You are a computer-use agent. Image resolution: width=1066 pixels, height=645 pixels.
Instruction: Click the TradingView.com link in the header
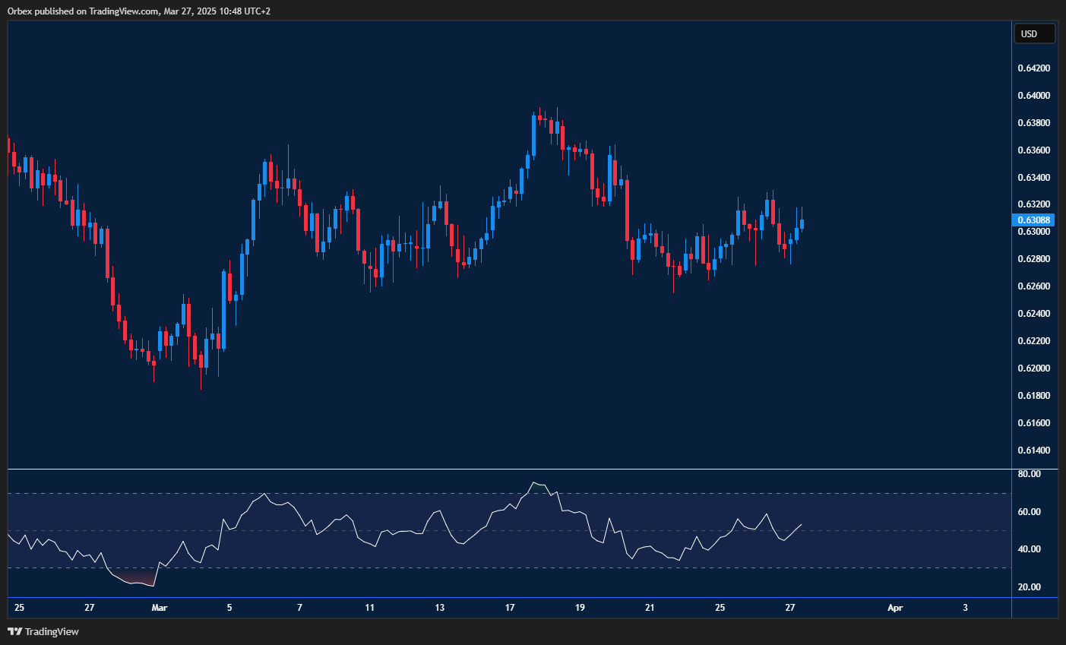122,11
